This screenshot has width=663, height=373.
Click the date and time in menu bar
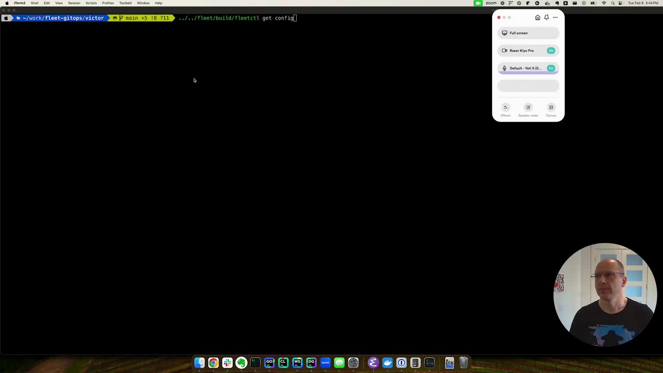[643, 3]
